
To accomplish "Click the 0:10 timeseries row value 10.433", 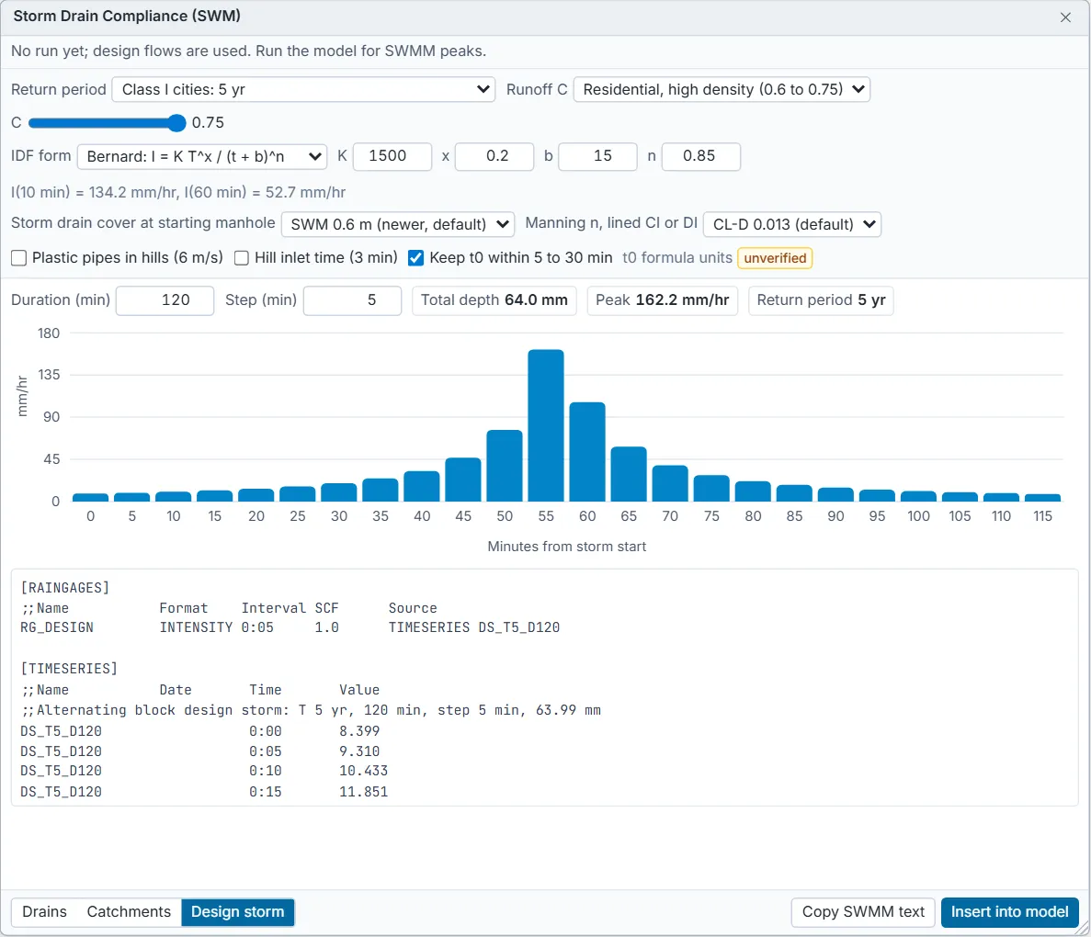I will click(x=363, y=771).
